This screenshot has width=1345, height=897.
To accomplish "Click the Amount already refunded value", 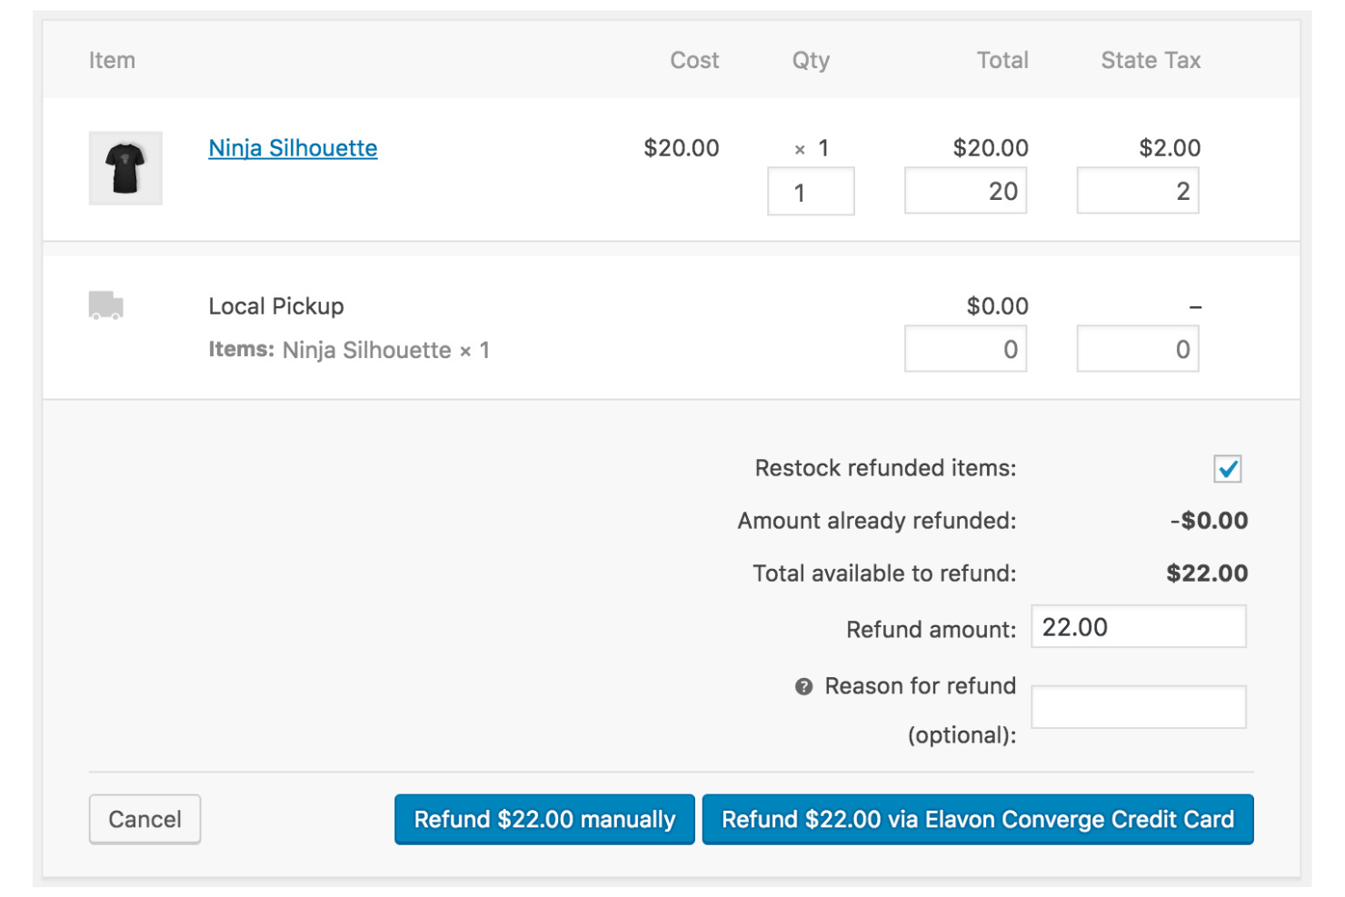I will click(x=1210, y=521).
